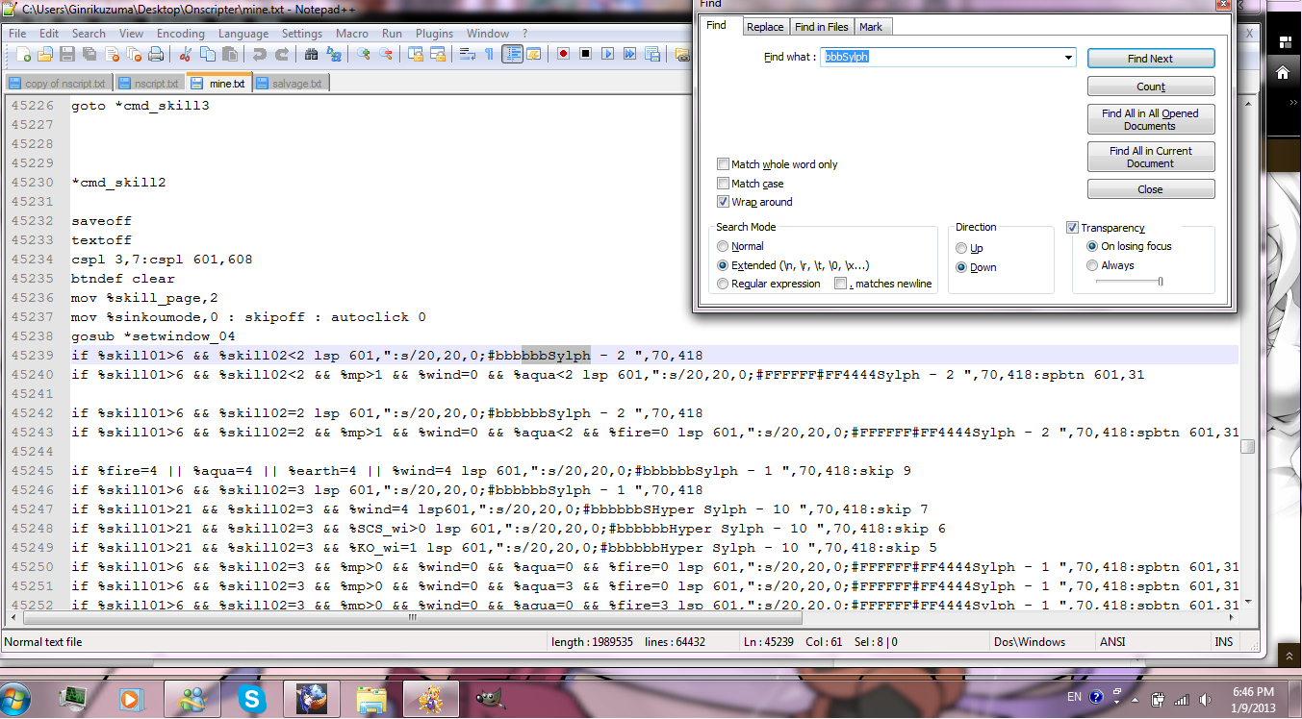This screenshot has height=719, width=1302.
Task: Click the editor vertical scrollbar thumb
Action: [x=1248, y=446]
